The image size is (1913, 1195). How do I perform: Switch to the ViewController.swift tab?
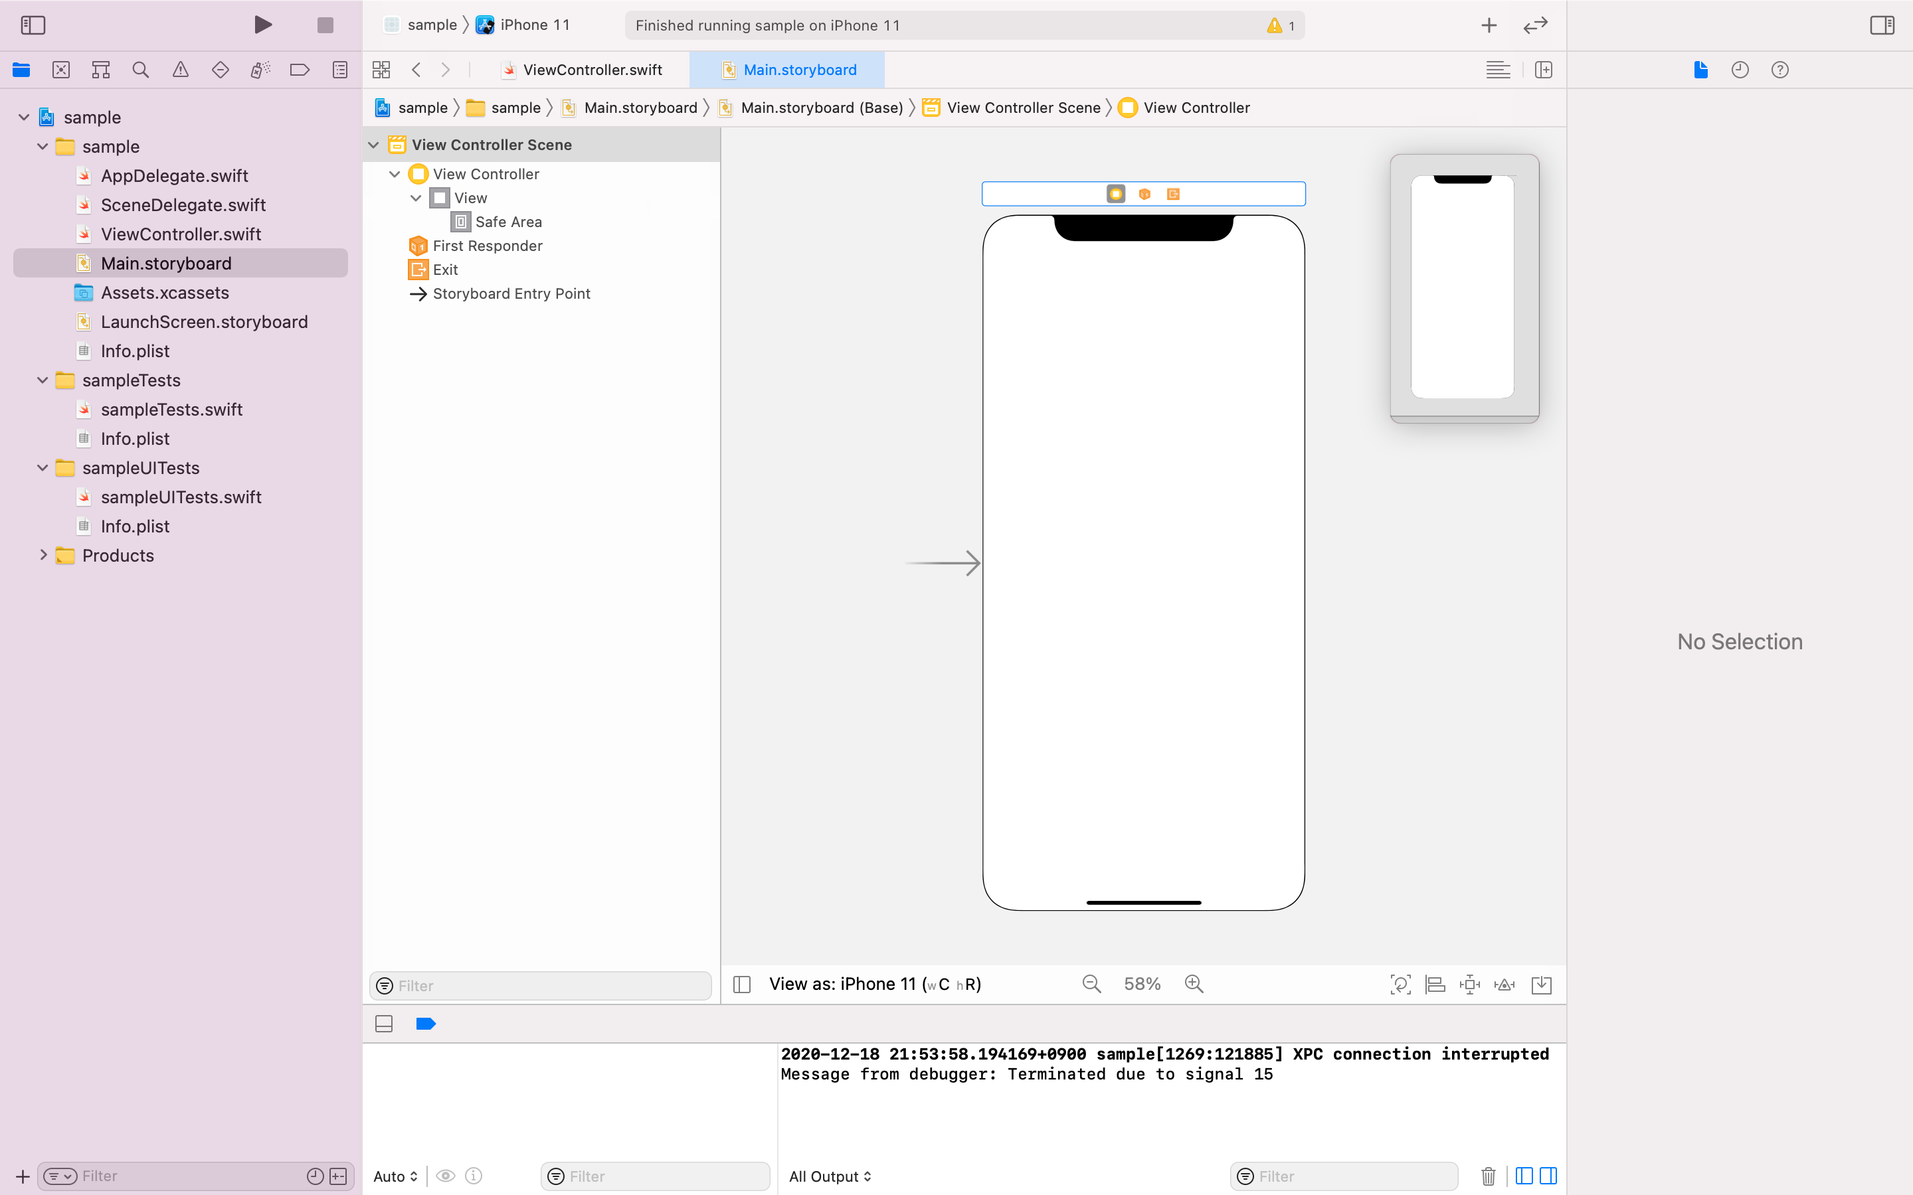[592, 70]
